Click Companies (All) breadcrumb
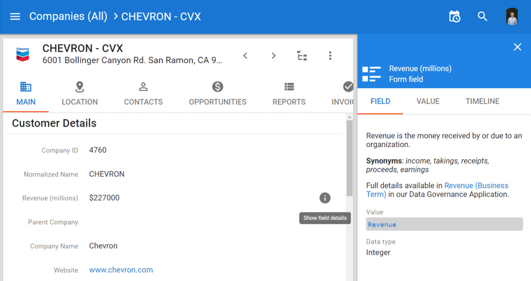This screenshot has width=531, height=281. point(68,16)
